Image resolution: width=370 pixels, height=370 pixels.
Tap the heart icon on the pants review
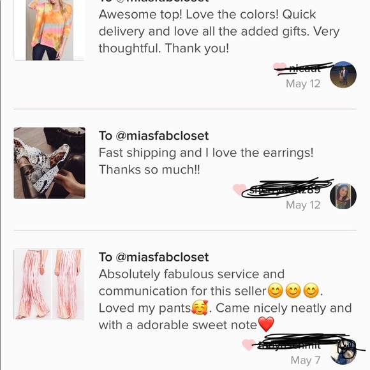click(x=249, y=344)
